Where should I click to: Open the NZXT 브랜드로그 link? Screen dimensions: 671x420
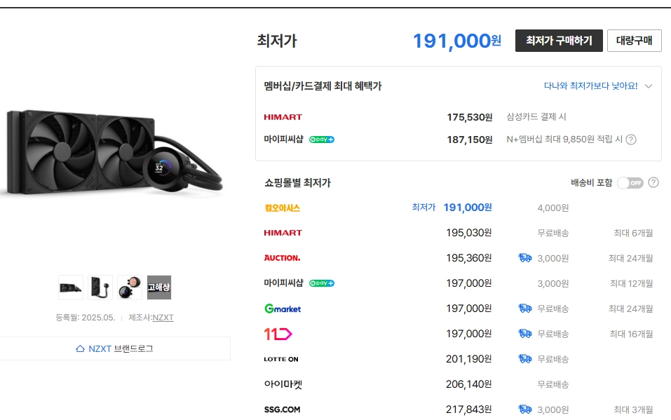(x=121, y=349)
